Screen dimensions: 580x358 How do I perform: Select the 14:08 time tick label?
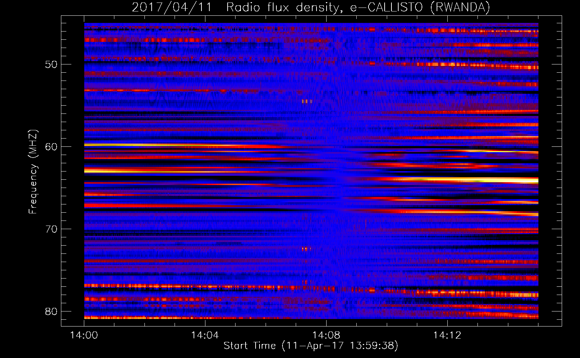pos(326,335)
